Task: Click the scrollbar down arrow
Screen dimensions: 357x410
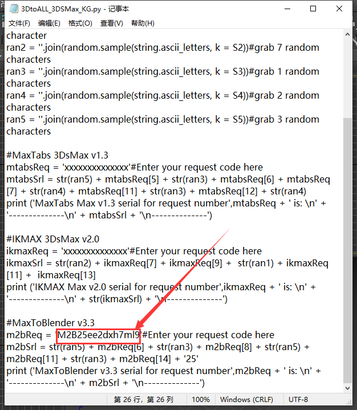Action: point(347,388)
